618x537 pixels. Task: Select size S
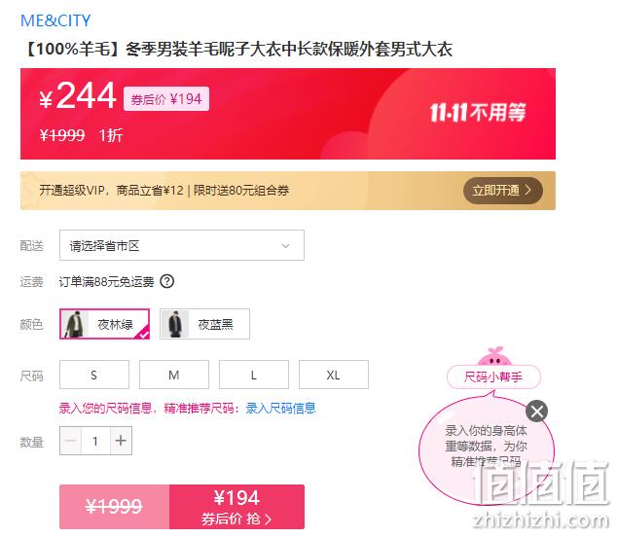pyautogui.click(x=94, y=375)
